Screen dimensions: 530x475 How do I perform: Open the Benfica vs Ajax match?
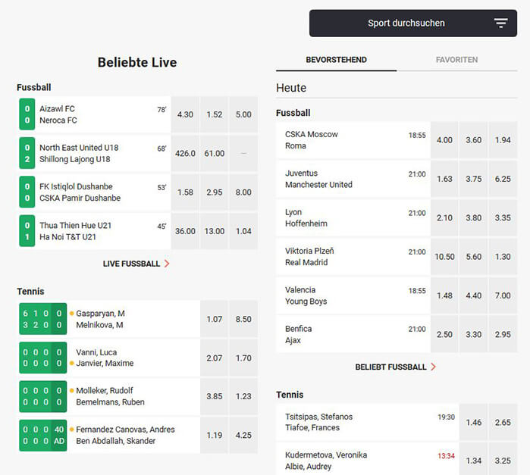point(353,334)
